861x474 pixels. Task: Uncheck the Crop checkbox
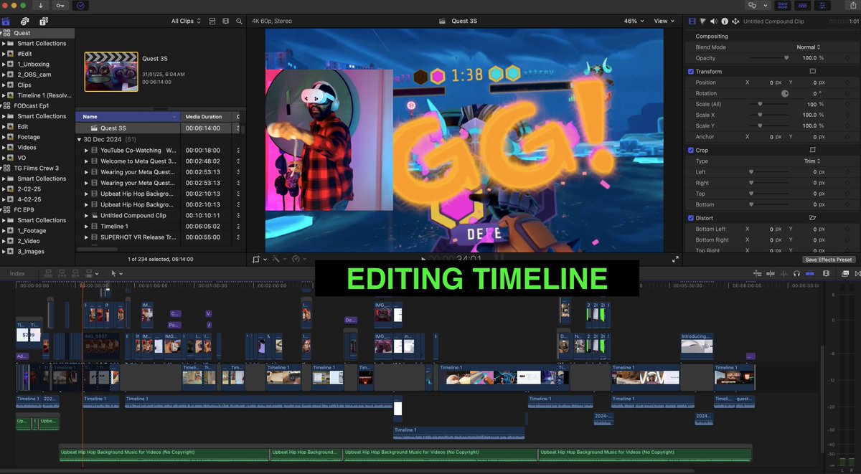pos(691,151)
